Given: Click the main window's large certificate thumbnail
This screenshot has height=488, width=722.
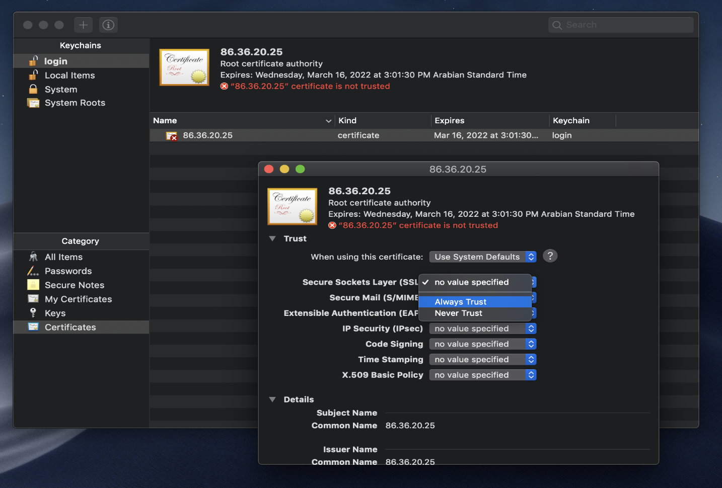Looking at the screenshot, I should [184, 67].
